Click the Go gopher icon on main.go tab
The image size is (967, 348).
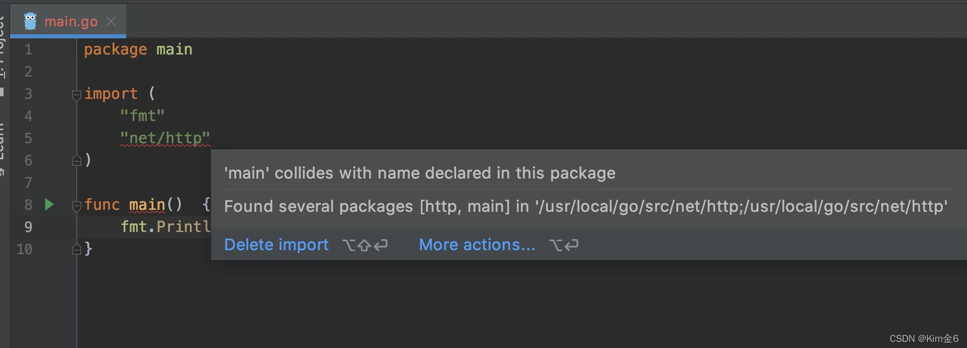tap(30, 21)
